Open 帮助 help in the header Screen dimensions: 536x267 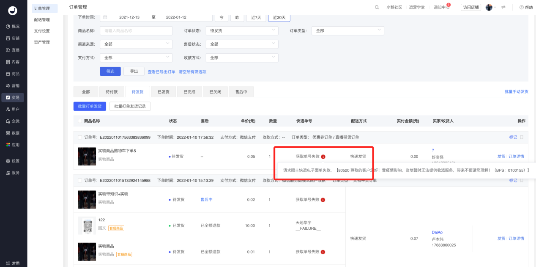click(x=526, y=7)
